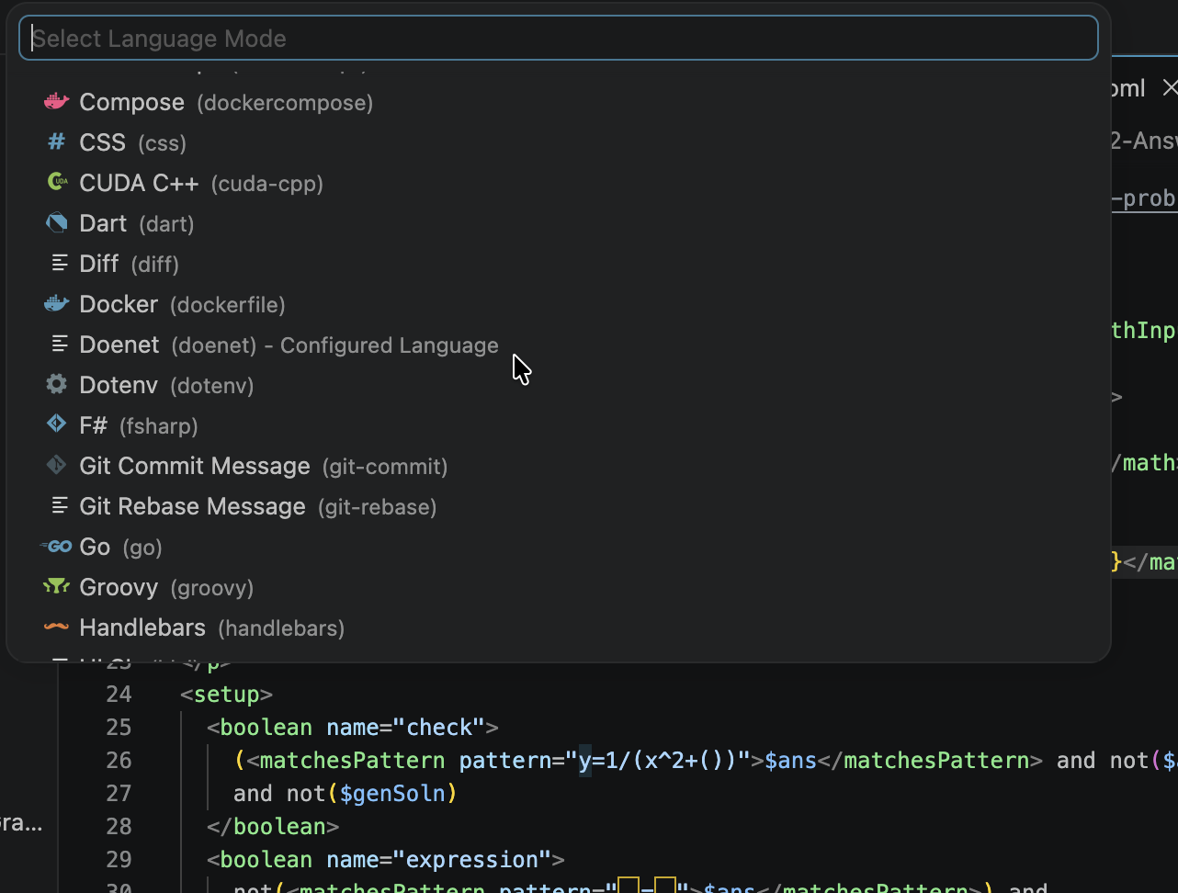Click the Dart language icon

[x=57, y=223]
